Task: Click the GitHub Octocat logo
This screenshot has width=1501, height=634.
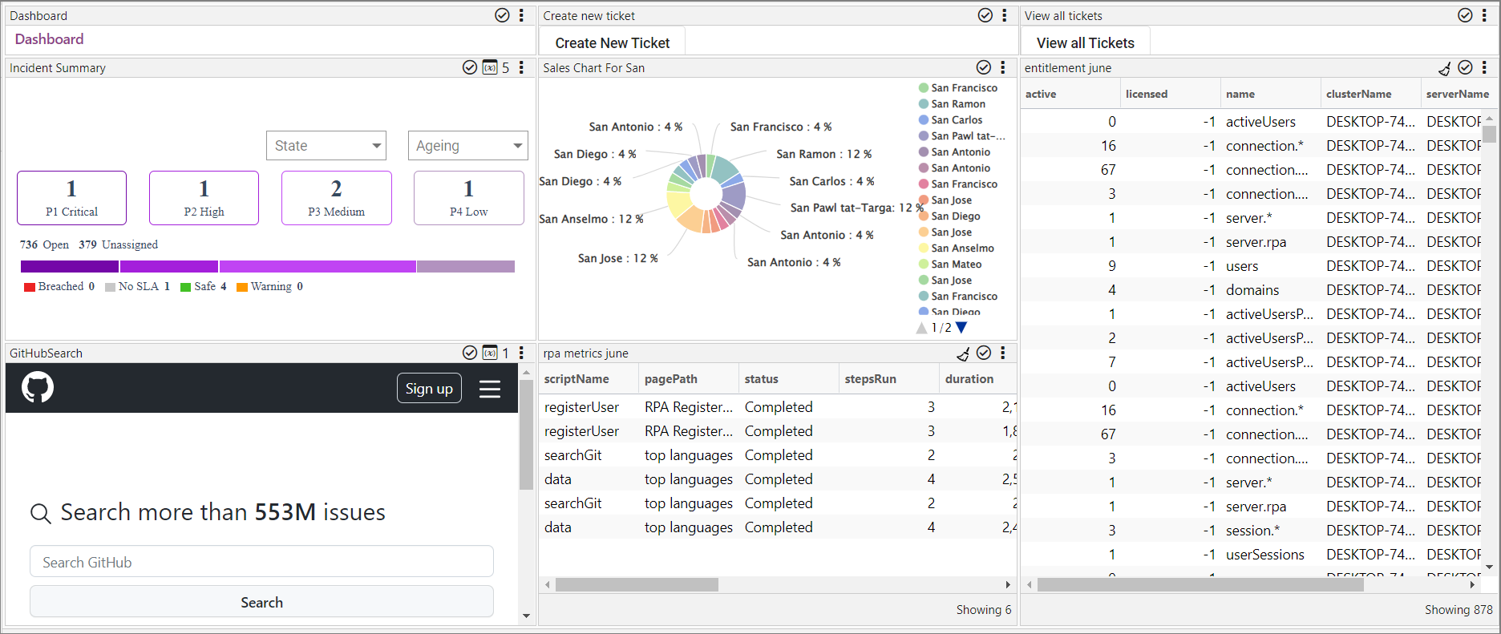Action: 38,387
